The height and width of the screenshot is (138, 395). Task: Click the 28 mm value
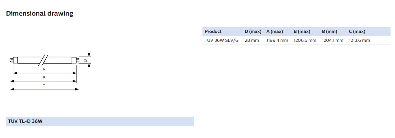(x=252, y=40)
